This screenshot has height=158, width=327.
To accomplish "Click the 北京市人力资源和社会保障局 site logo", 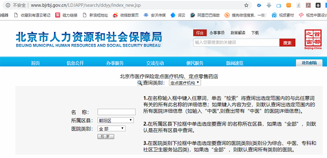I will click(x=89, y=39).
